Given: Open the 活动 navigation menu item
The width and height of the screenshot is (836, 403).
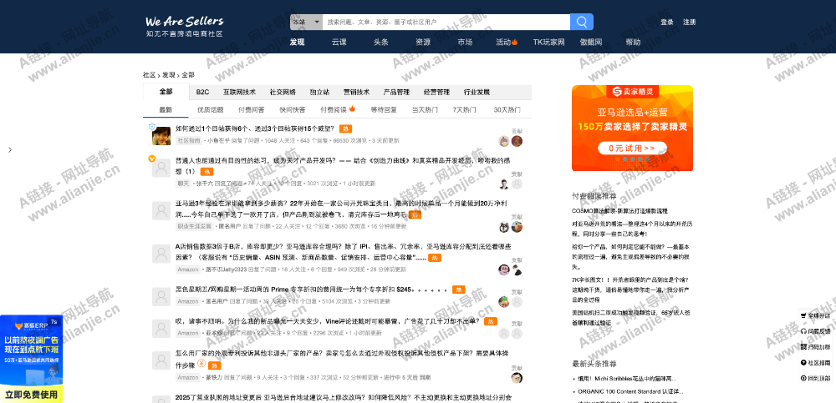Looking at the screenshot, I should pos(507,42).
